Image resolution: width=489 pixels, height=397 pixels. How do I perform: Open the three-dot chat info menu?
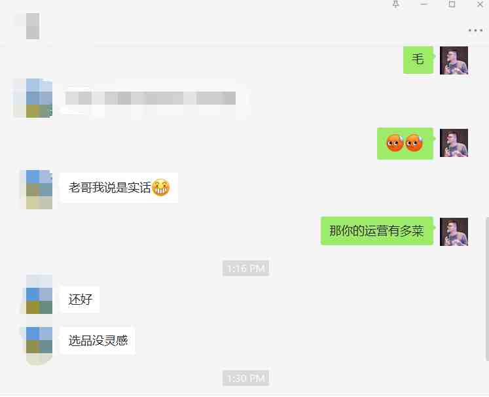tap(475, 31)
